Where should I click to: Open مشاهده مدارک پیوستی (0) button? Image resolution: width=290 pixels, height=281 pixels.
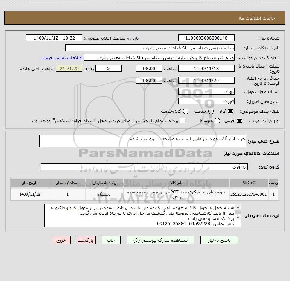click(160, 240)
